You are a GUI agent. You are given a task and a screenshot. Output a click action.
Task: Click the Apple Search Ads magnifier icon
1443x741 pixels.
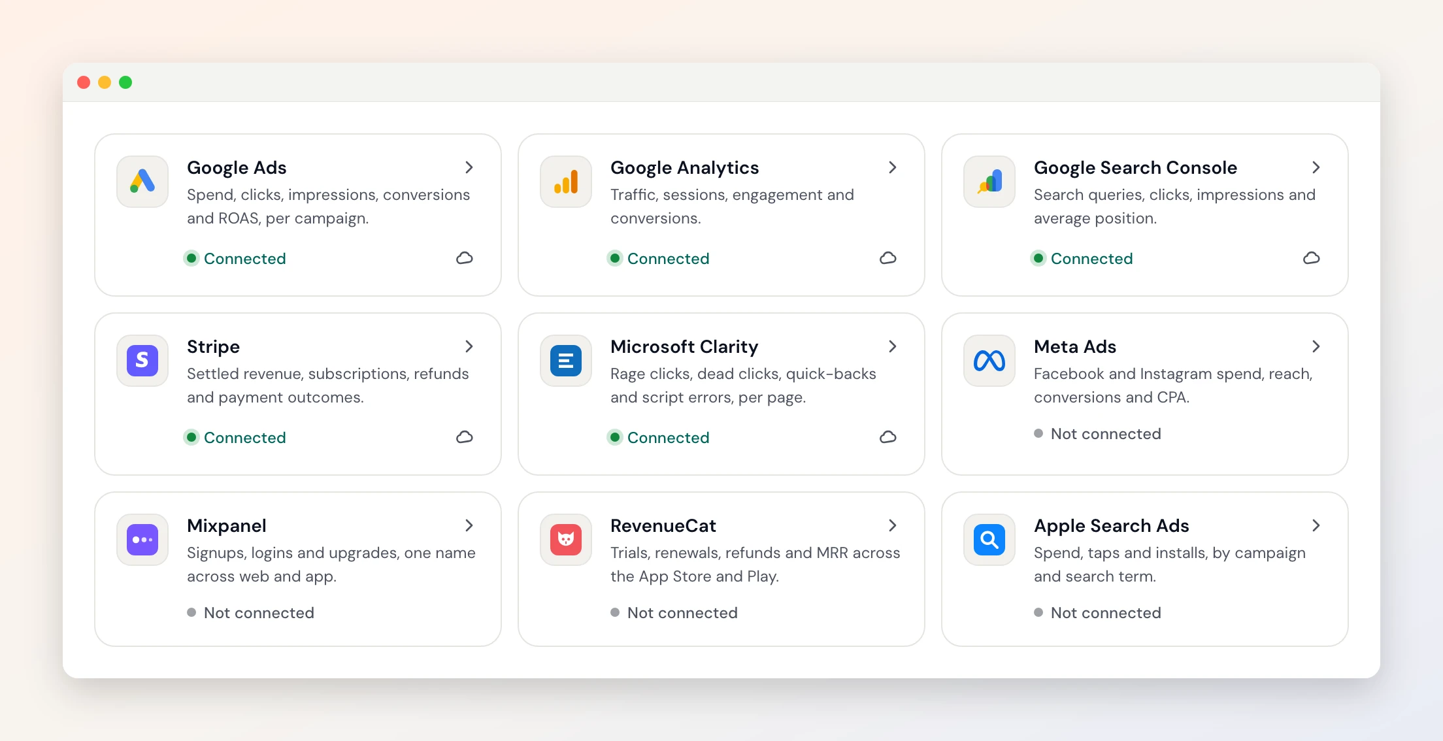point(989,540)
